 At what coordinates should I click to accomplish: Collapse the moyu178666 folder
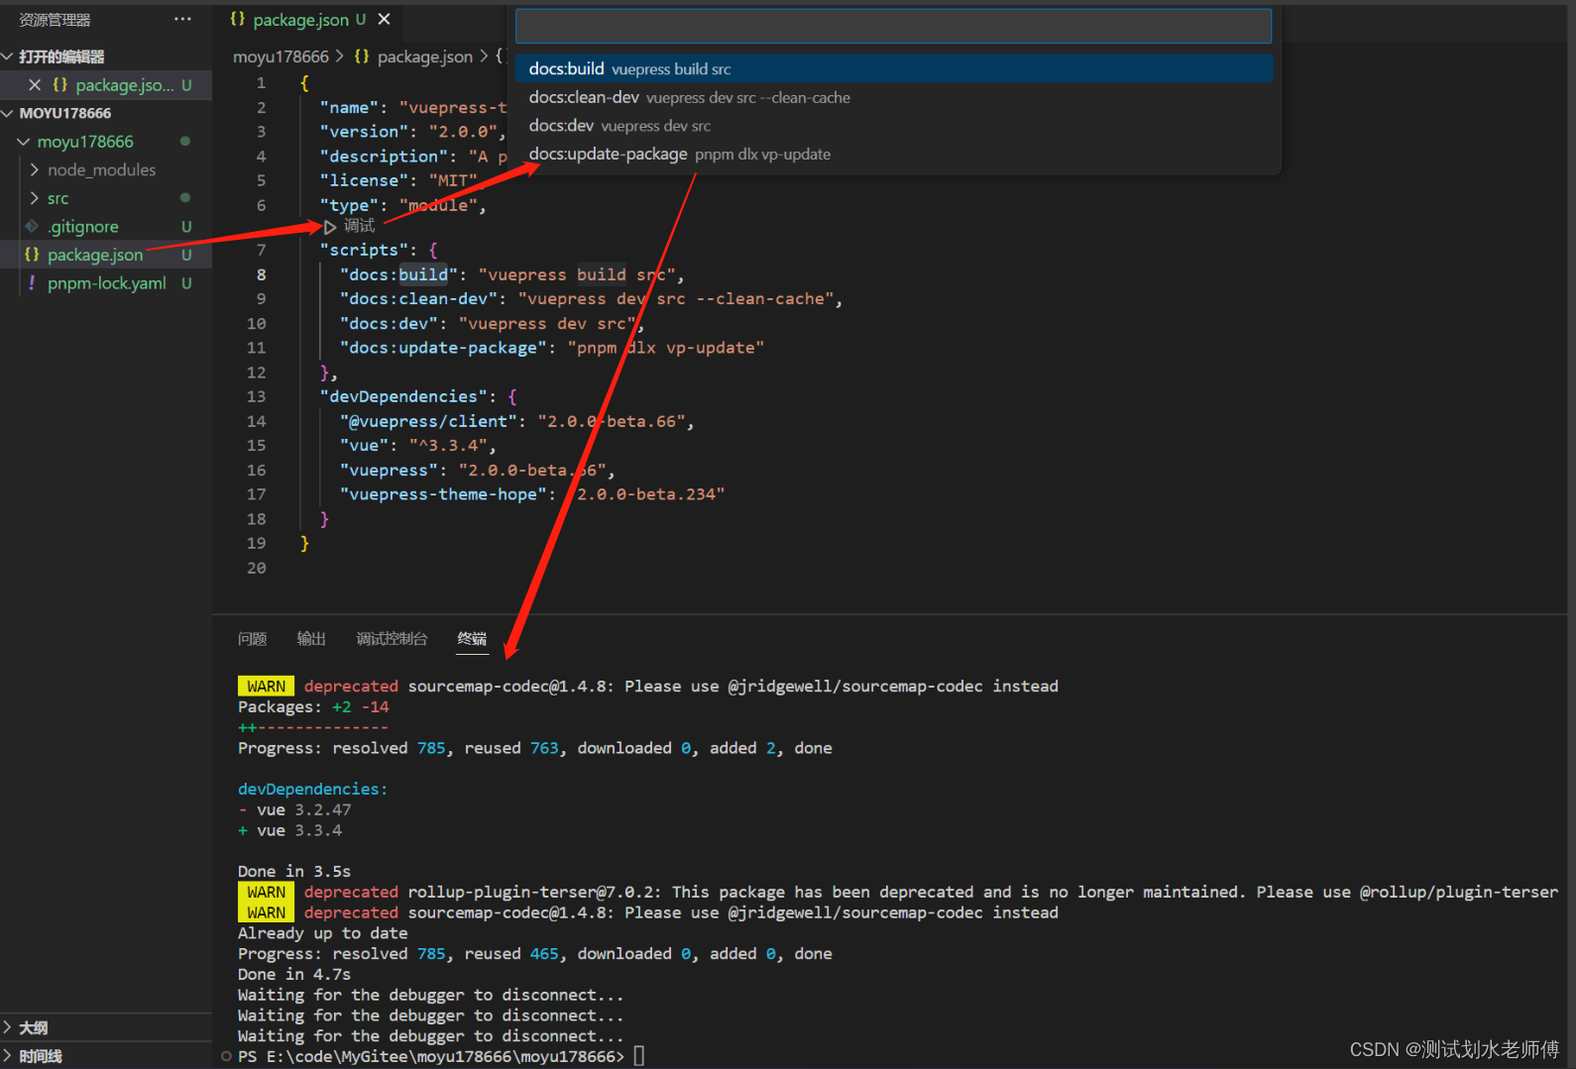pyautogui.click(x=24, y=142)
